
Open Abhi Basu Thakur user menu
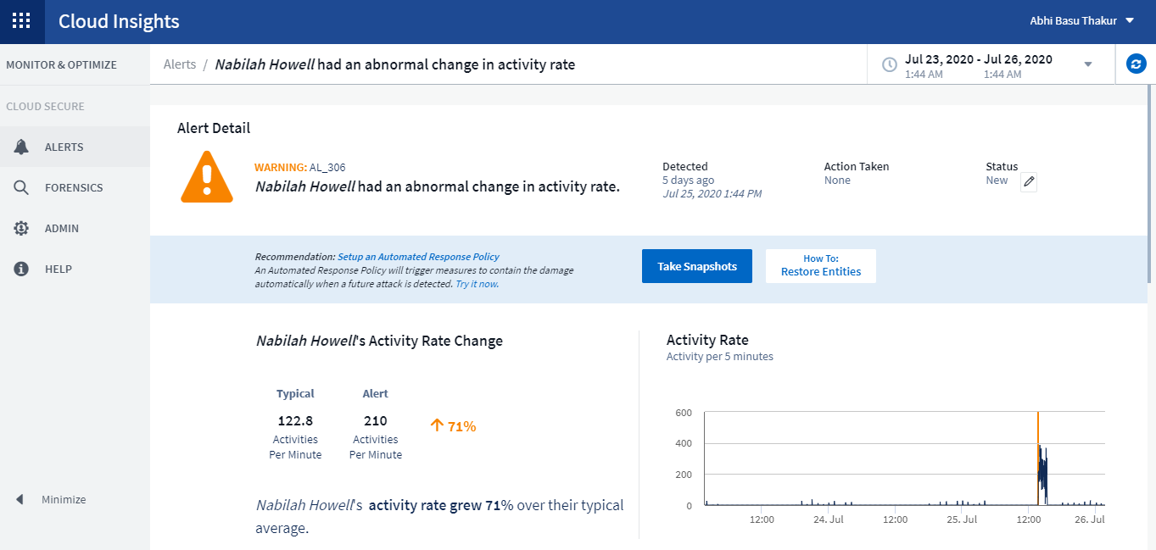coord(1081,21)
